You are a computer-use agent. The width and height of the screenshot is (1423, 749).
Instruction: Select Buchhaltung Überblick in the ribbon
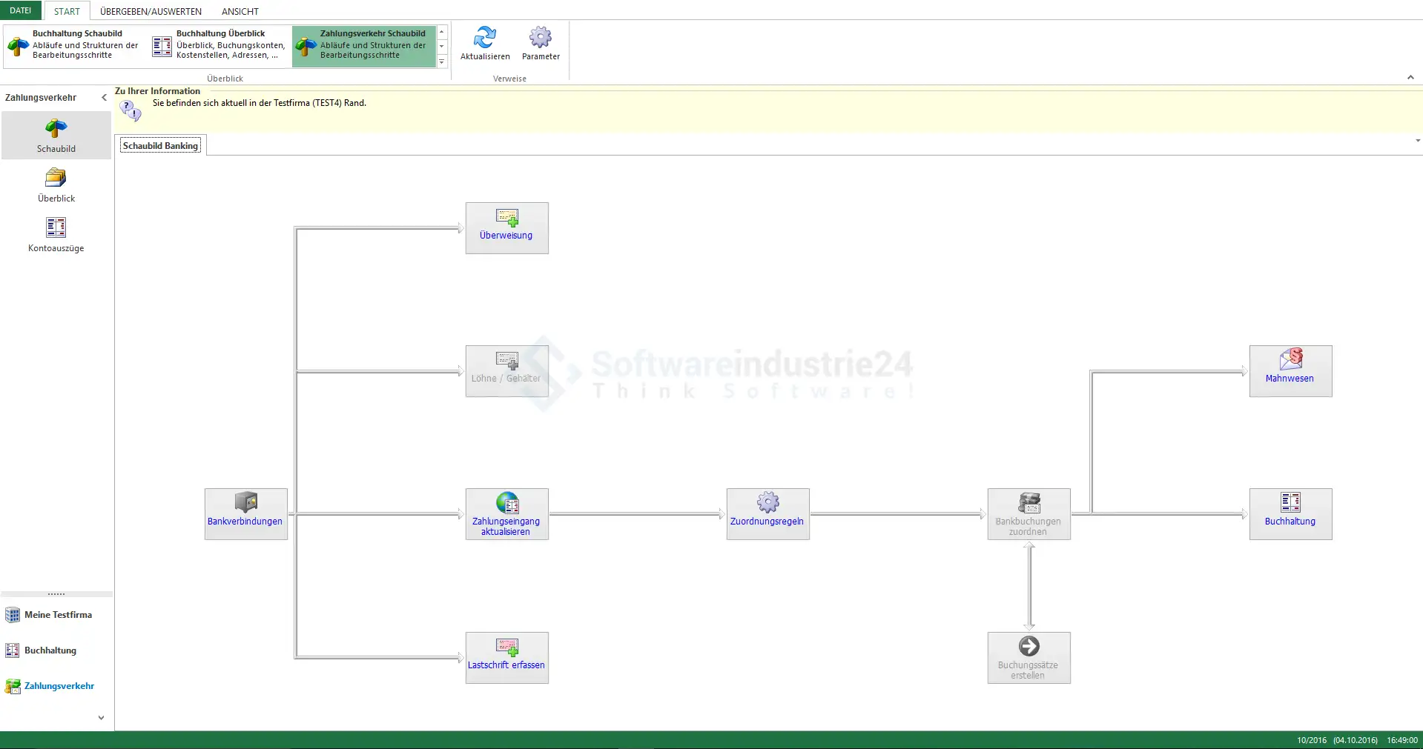pos(219,44)
